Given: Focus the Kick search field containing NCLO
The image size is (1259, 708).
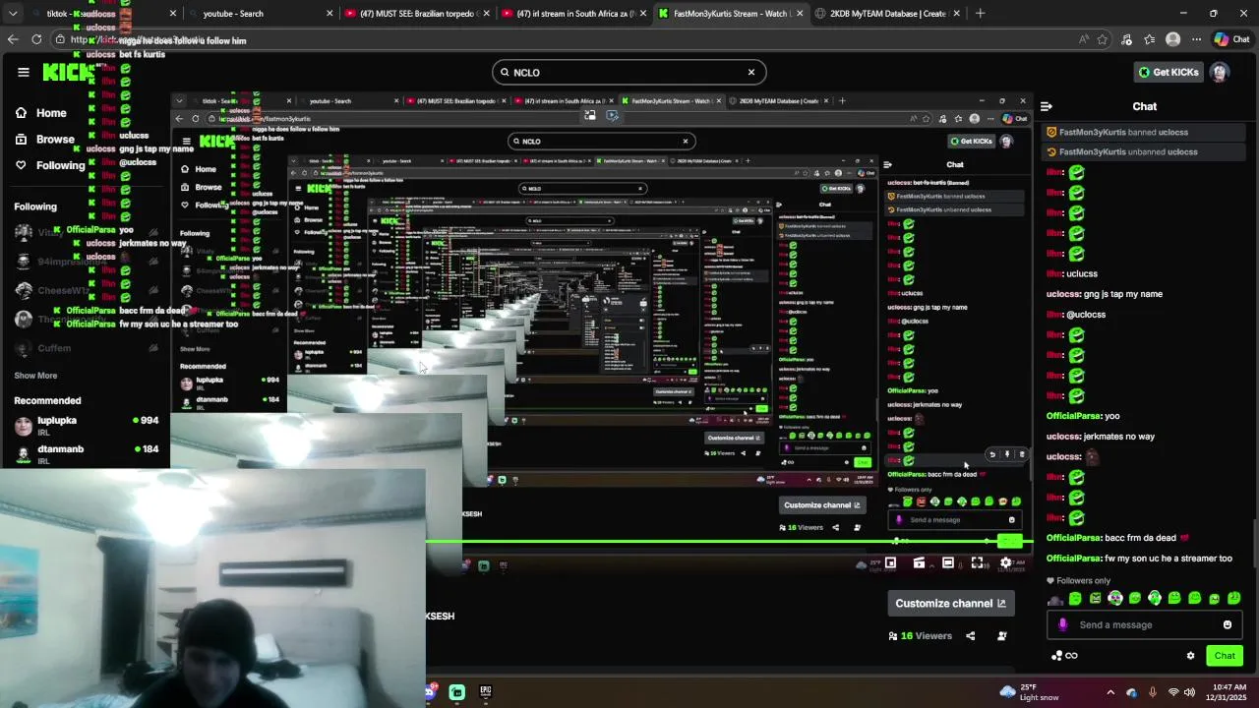Looking at the screenshot, I should click(629, 72).
